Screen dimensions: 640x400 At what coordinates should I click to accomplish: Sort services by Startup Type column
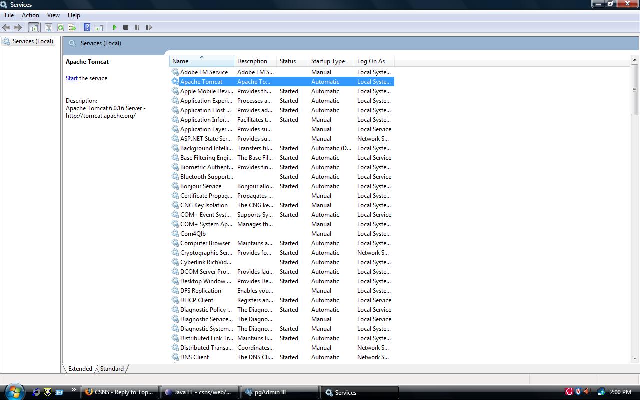tap(328, 61)
